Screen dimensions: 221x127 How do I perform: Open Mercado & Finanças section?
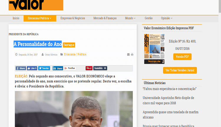point(105,18)
